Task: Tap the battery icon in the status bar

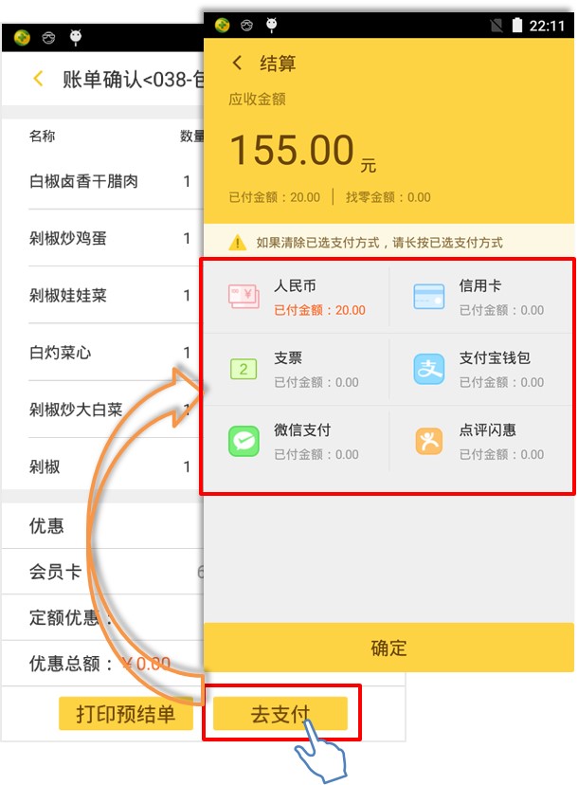Action: point(517,25)
